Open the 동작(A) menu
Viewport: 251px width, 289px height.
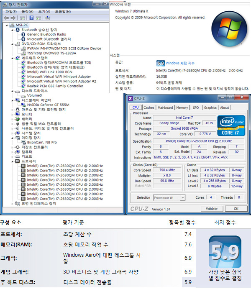(x=27, y=12)
